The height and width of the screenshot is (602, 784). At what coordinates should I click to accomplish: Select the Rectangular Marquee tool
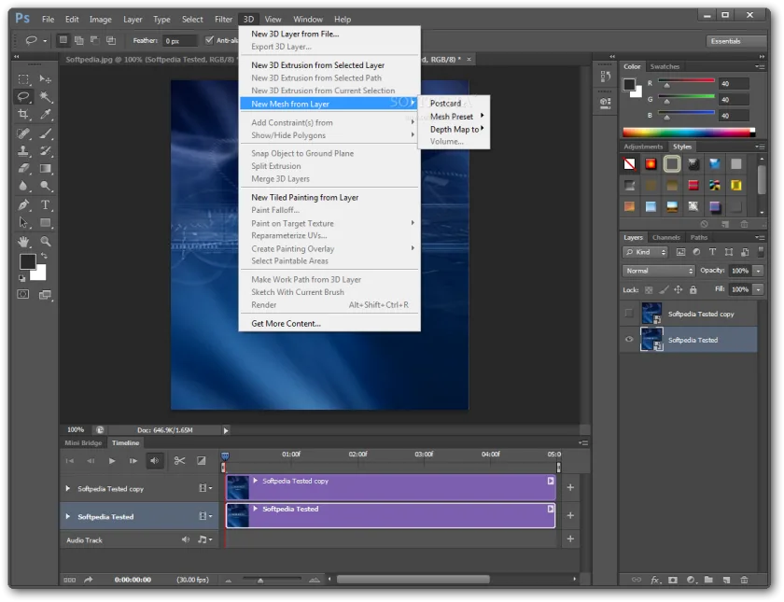23,79
